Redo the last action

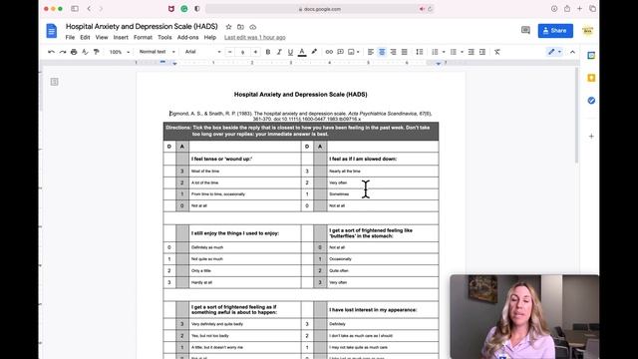coord(63,52)
